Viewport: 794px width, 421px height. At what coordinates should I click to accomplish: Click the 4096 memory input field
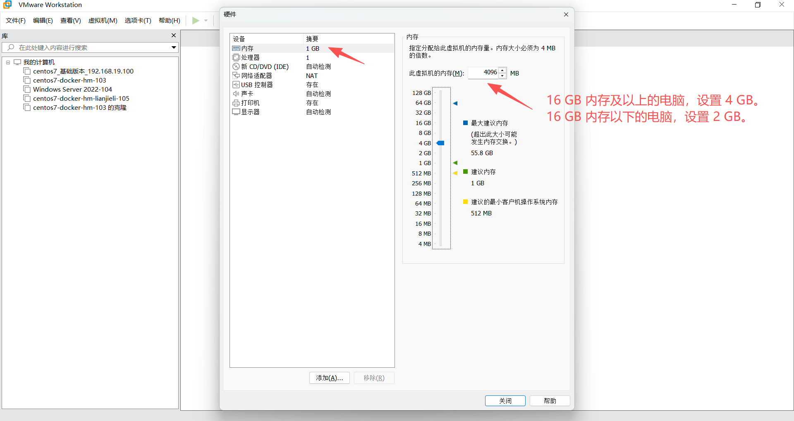[483, 73]
